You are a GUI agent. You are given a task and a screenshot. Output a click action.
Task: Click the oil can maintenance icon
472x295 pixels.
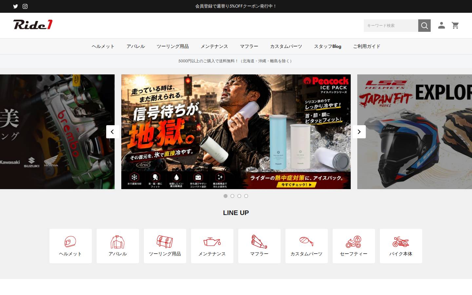click(212, 242)
